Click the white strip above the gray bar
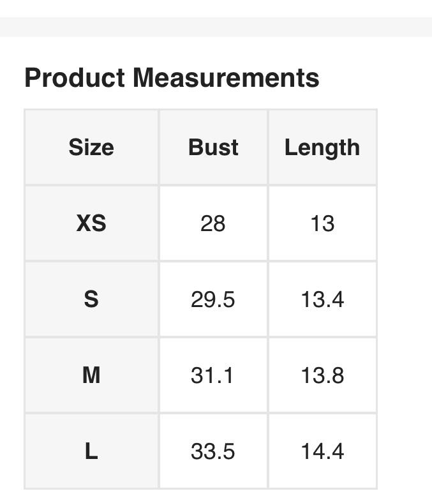The width and height of the screenshot is (432, 496). click(216, 8)
